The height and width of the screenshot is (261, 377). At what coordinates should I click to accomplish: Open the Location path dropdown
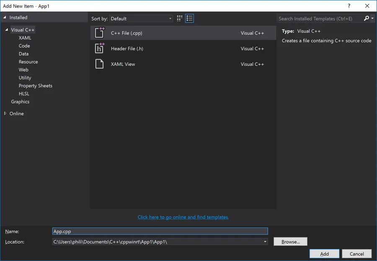pyautogui.click(x=265, y=241)
